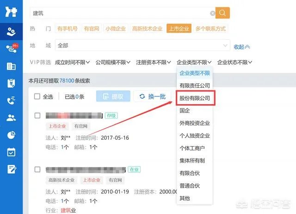Select 外商投资企业 in the dropdown list
Image resolution: width=296 pixels, height=214 pixels.
[x=195, y=123]
